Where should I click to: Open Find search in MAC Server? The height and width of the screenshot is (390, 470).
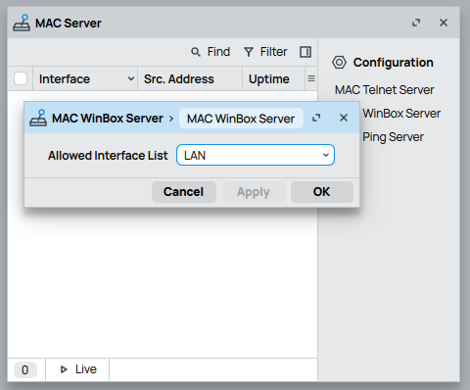(x=211, y=52)
